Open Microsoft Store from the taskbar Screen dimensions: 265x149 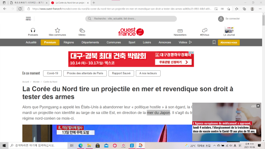98,145
